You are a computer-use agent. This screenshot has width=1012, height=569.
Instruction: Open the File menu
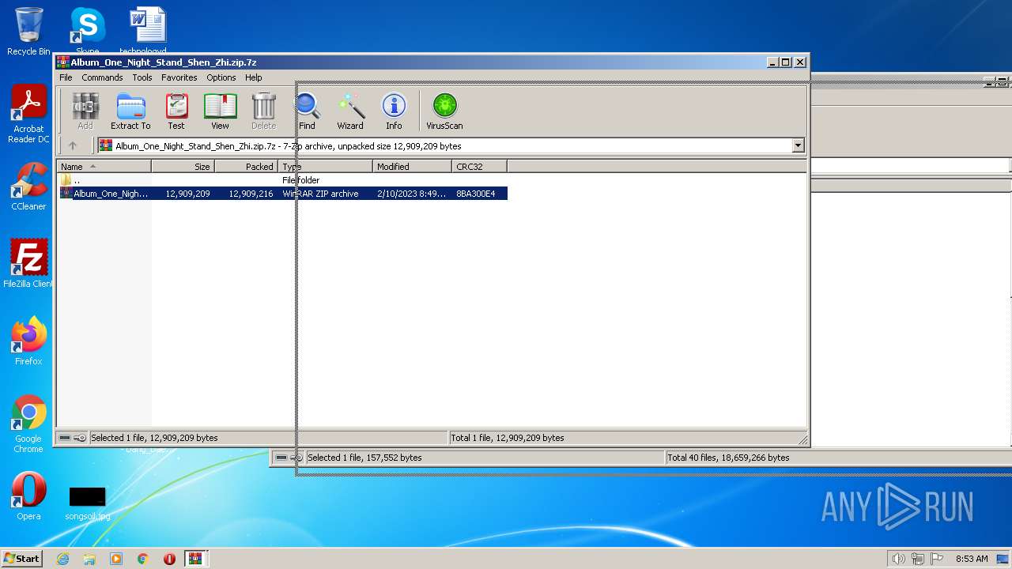pos(66,77)
